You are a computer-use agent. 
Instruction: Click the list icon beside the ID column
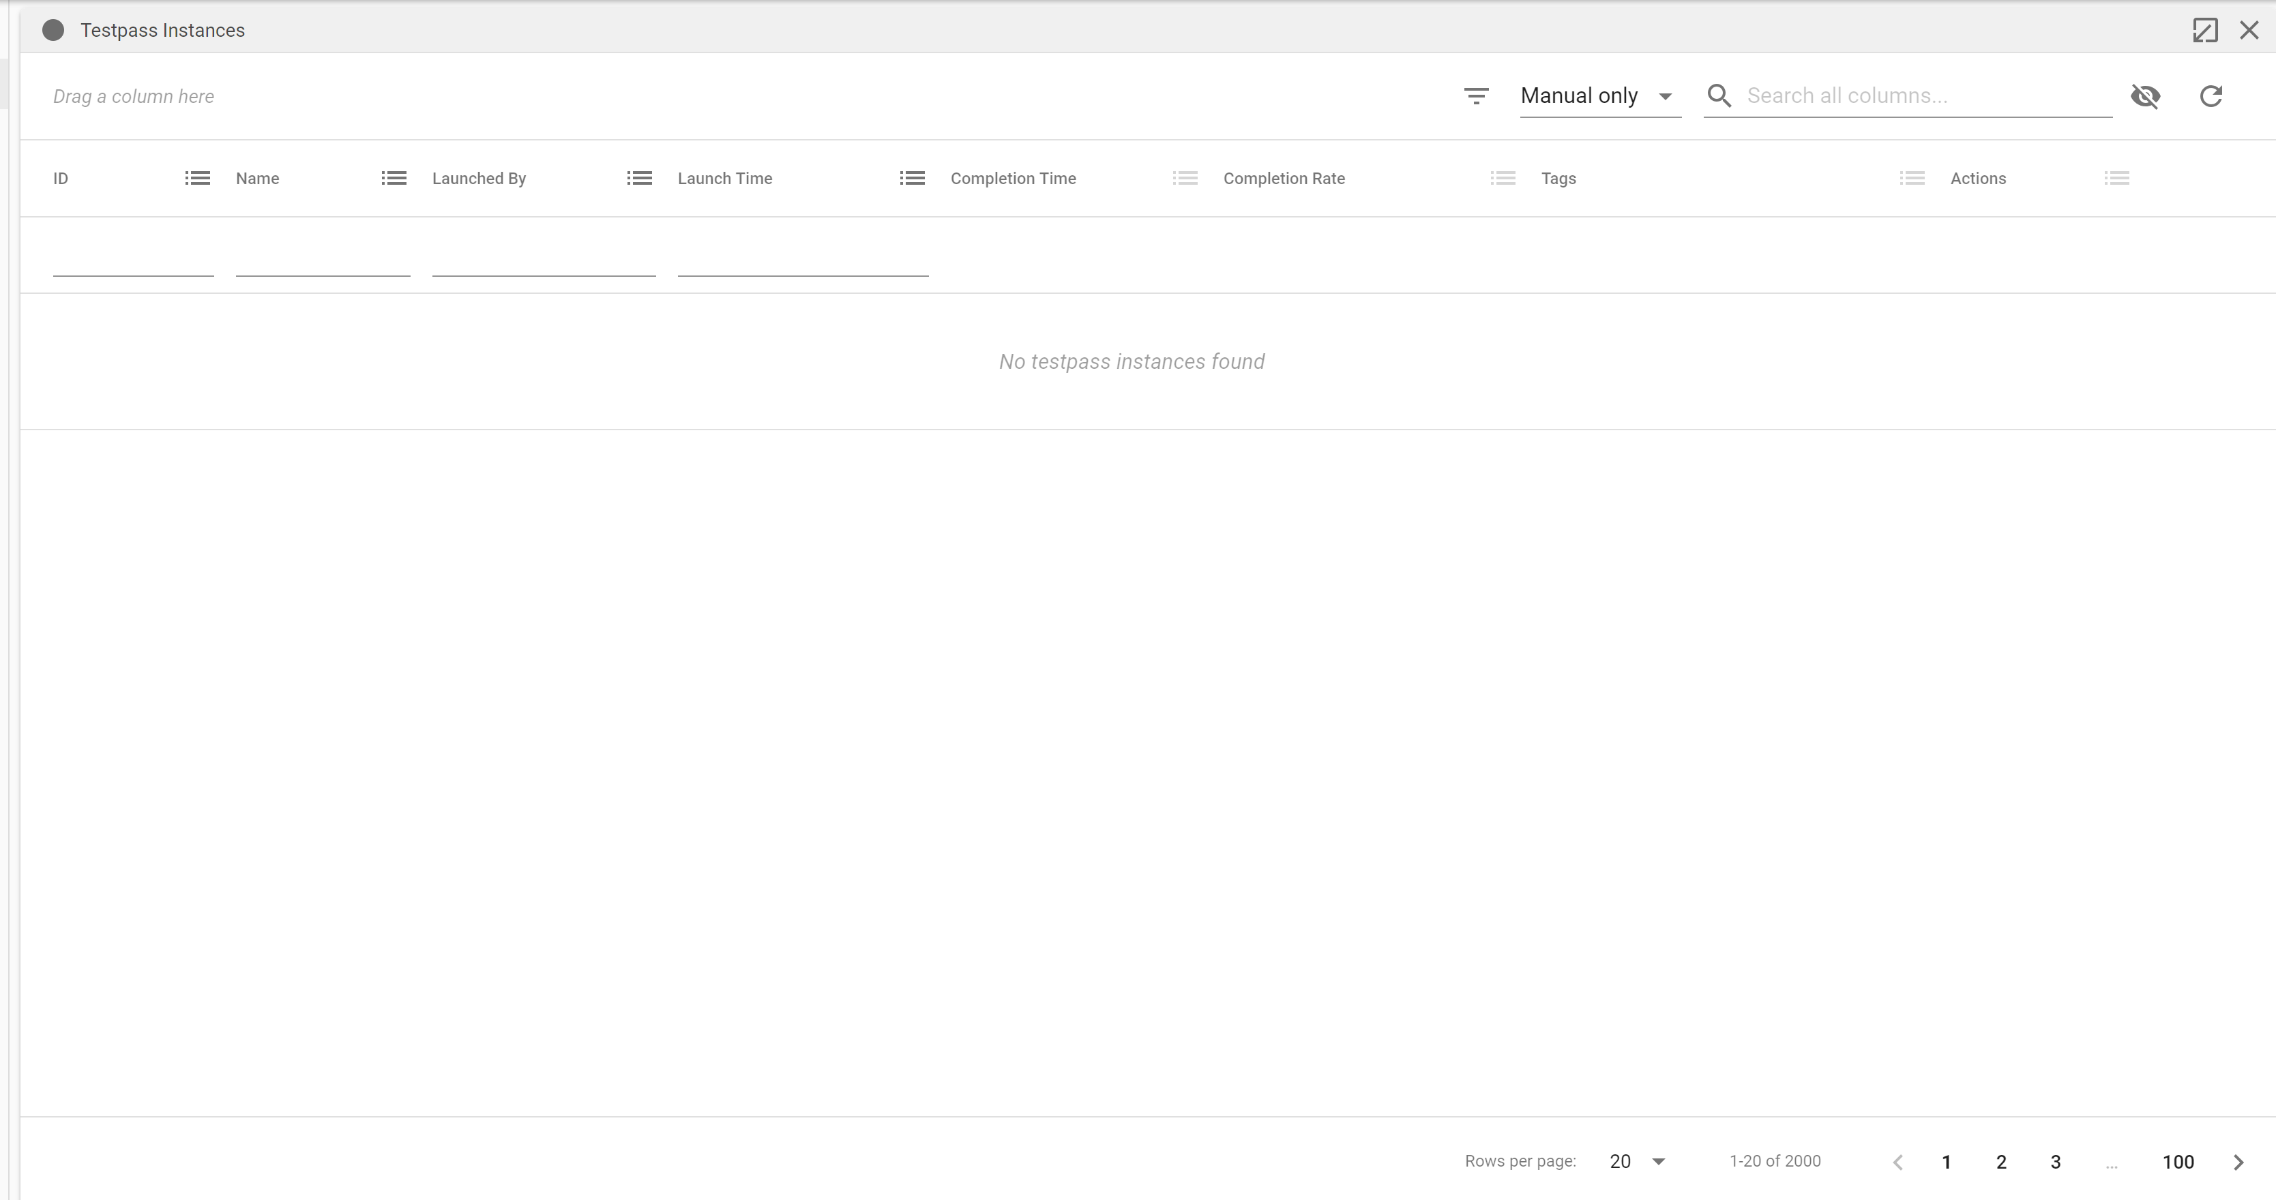tap(196, 177)
